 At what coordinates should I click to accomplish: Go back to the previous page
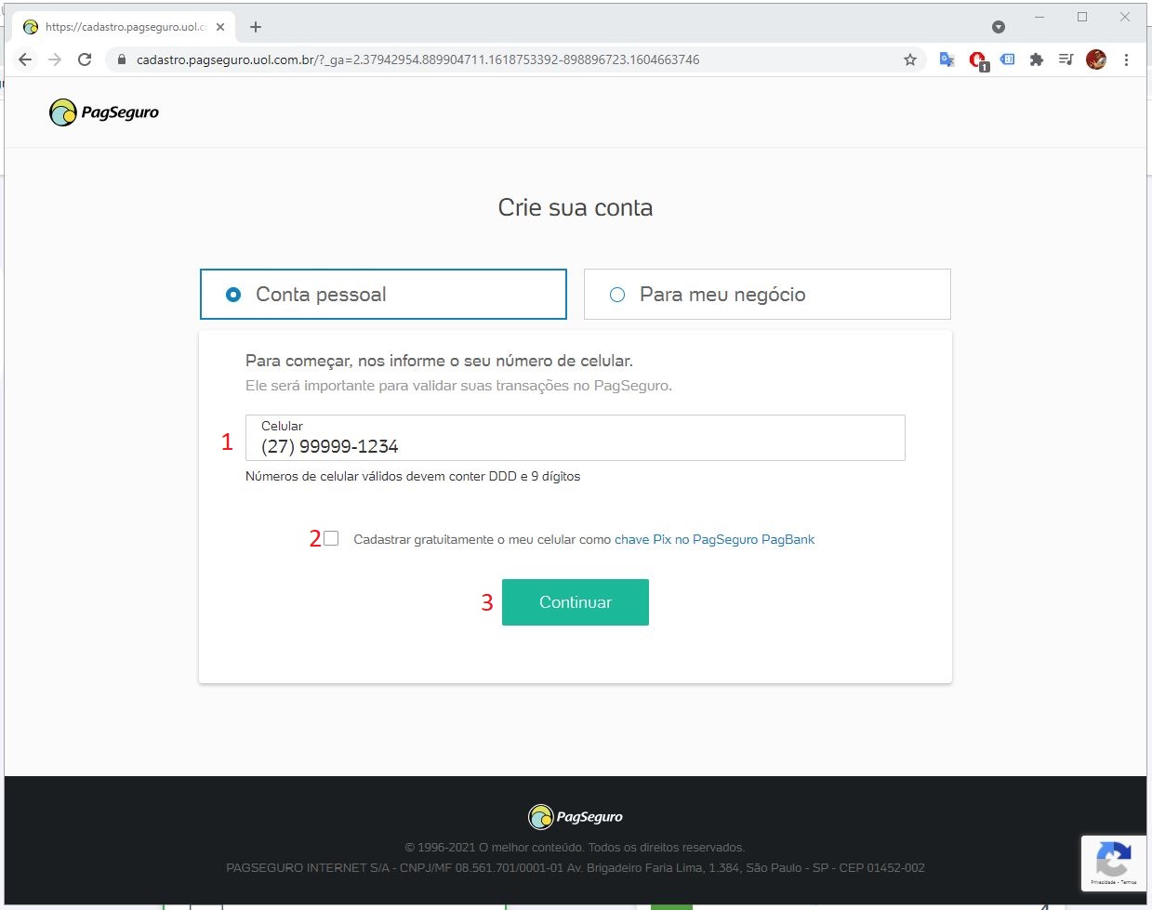[25, 59]
